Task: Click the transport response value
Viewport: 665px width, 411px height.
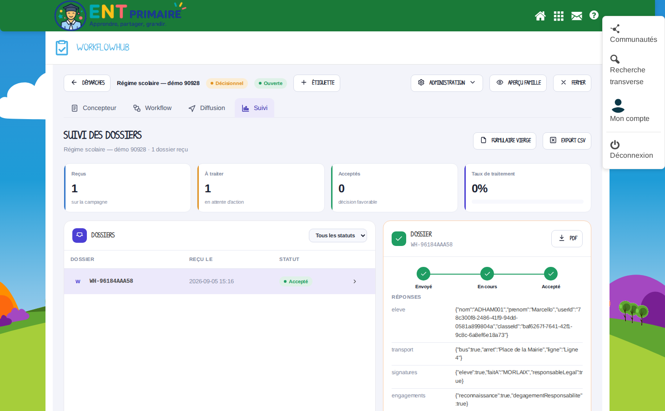Action: pos(519,354)
